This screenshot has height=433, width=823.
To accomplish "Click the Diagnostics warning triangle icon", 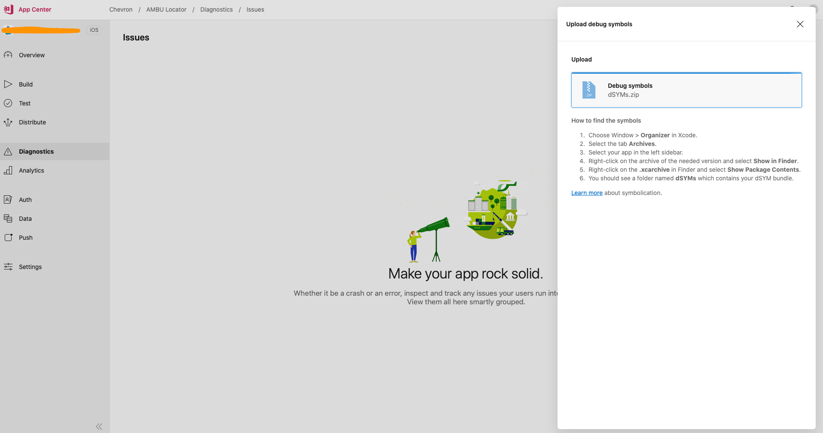I will tap(8, 152).
